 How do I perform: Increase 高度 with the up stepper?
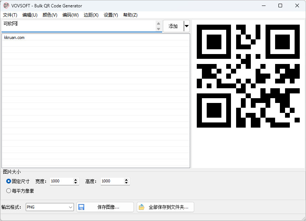point(126,180)
